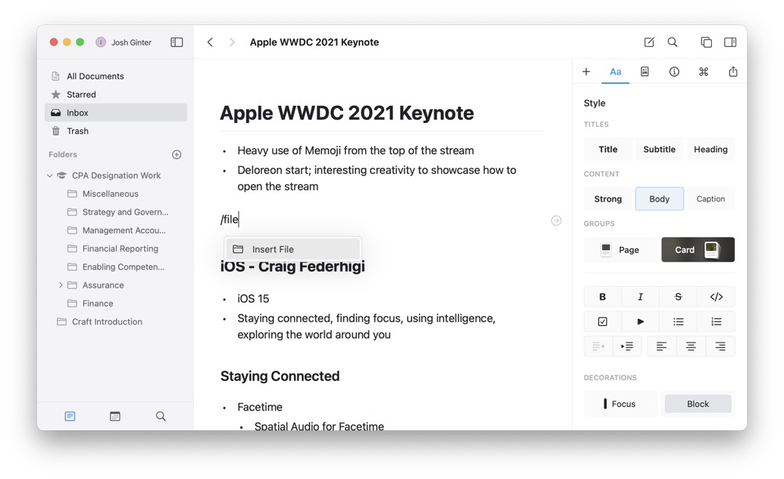Image resolution: width=784 pixels, height=479 pixels.
Task: Select the Inbox item
Action: pyautogui.click(x=115, y=113)
